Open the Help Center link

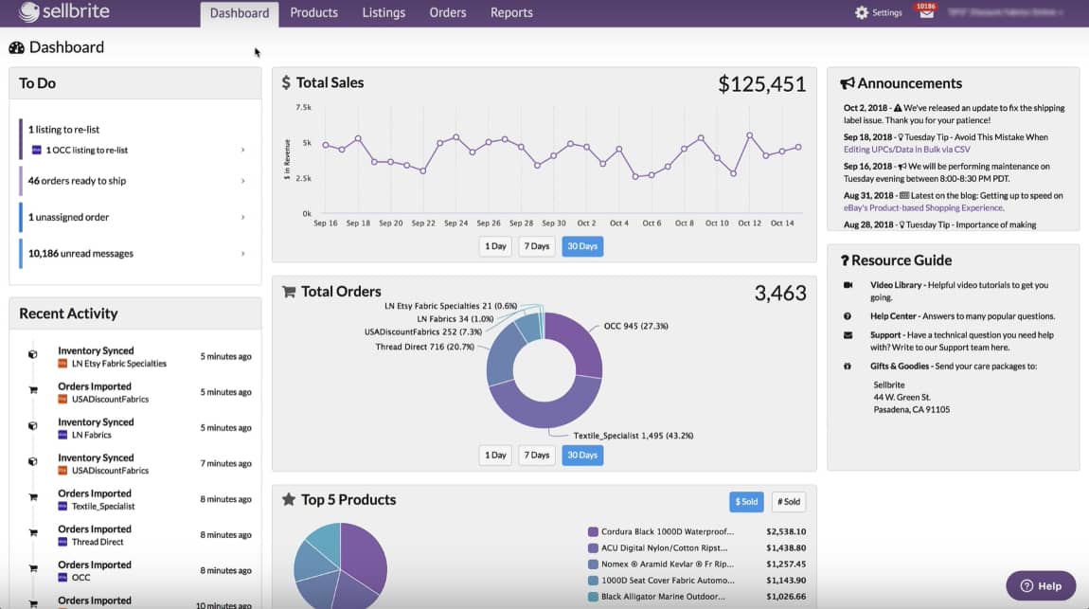[x=893, y=316]
